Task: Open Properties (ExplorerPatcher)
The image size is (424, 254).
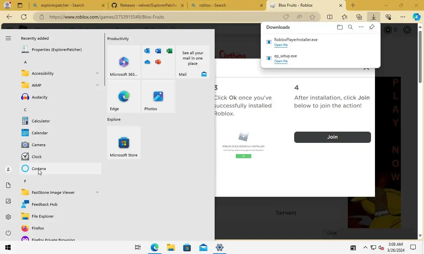Action: tap(61, 49)
